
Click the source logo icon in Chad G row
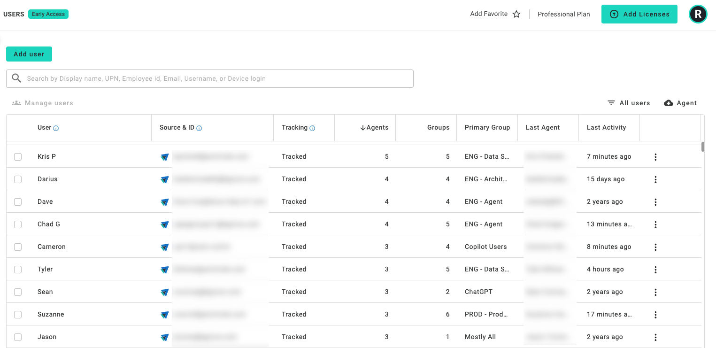pos(164,225)
